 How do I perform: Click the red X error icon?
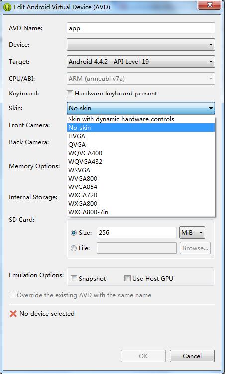tap(13, 314)
